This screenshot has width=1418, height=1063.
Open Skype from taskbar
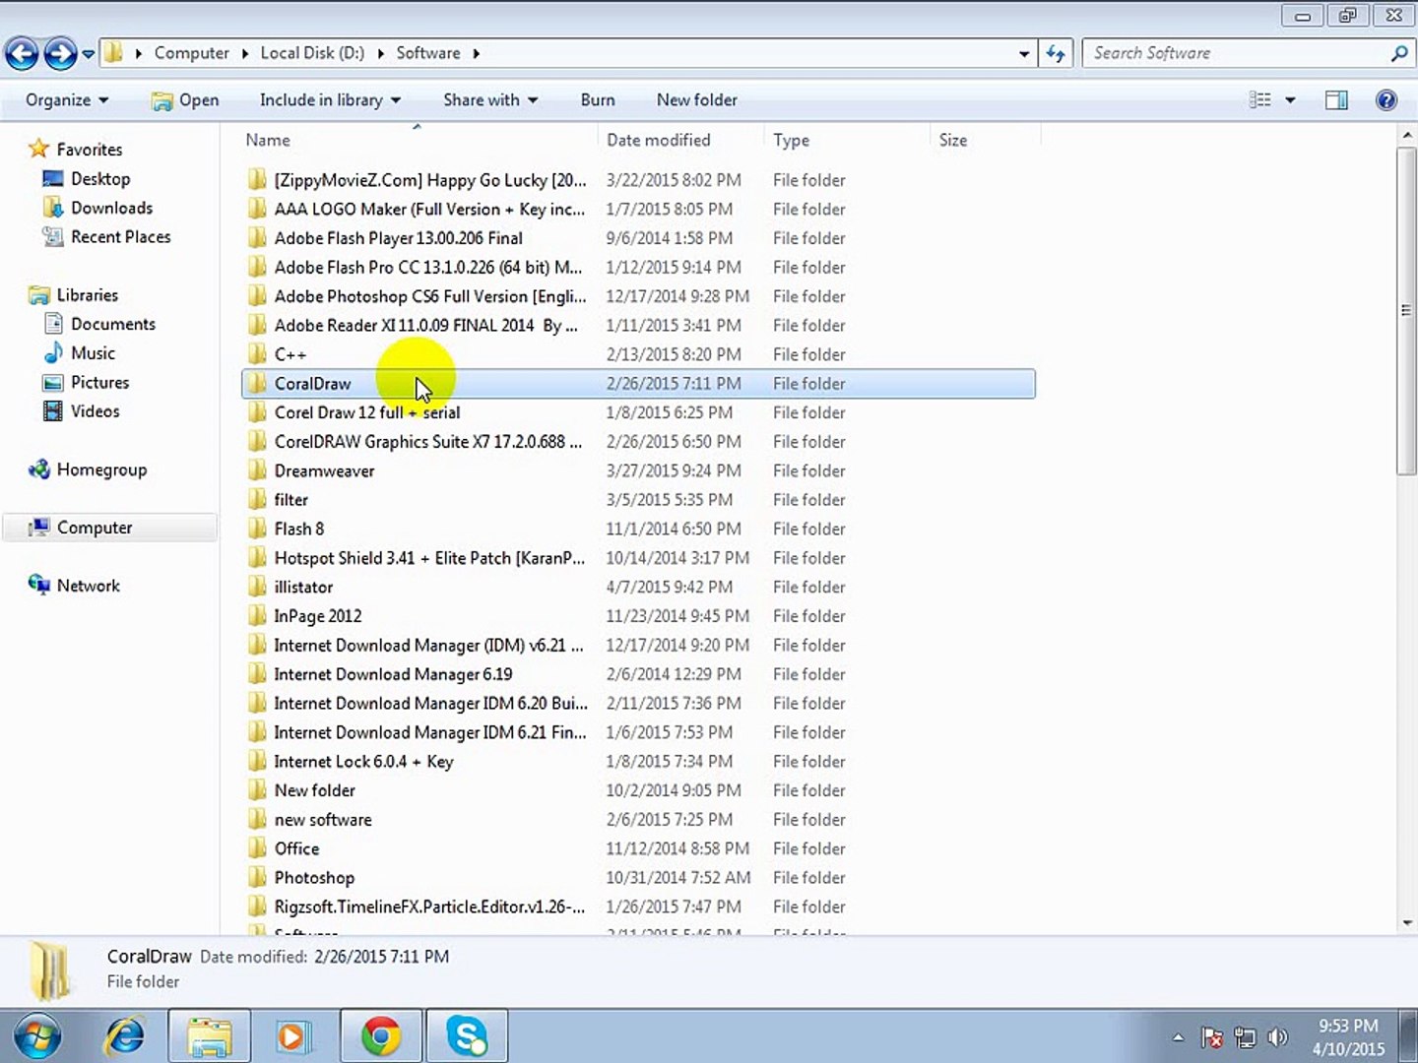[466, 1035]
